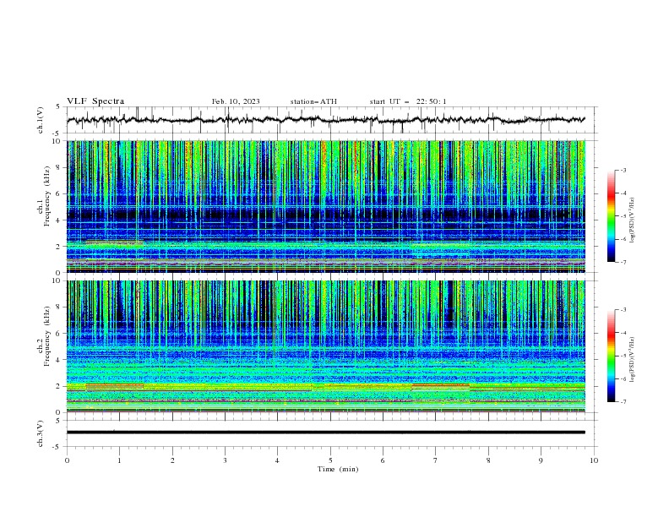Click the "VLF Spectra" title text
Viewport: 669px width, 517px height.
95,101
